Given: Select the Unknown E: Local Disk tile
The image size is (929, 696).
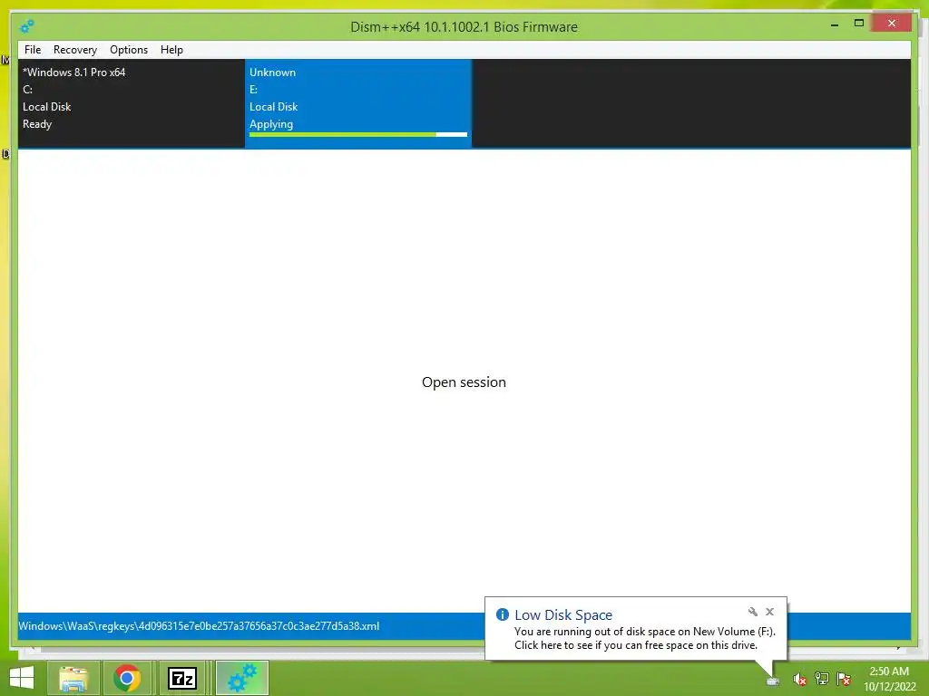Looking at the screenshot, I should point(357,103).
